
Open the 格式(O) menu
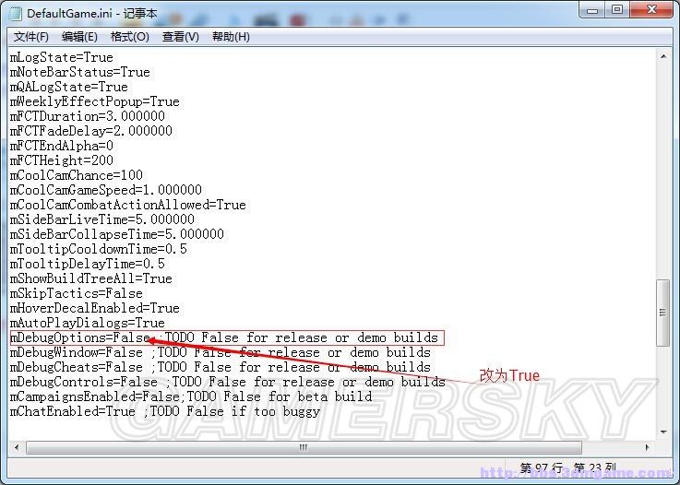click(129, 37)
